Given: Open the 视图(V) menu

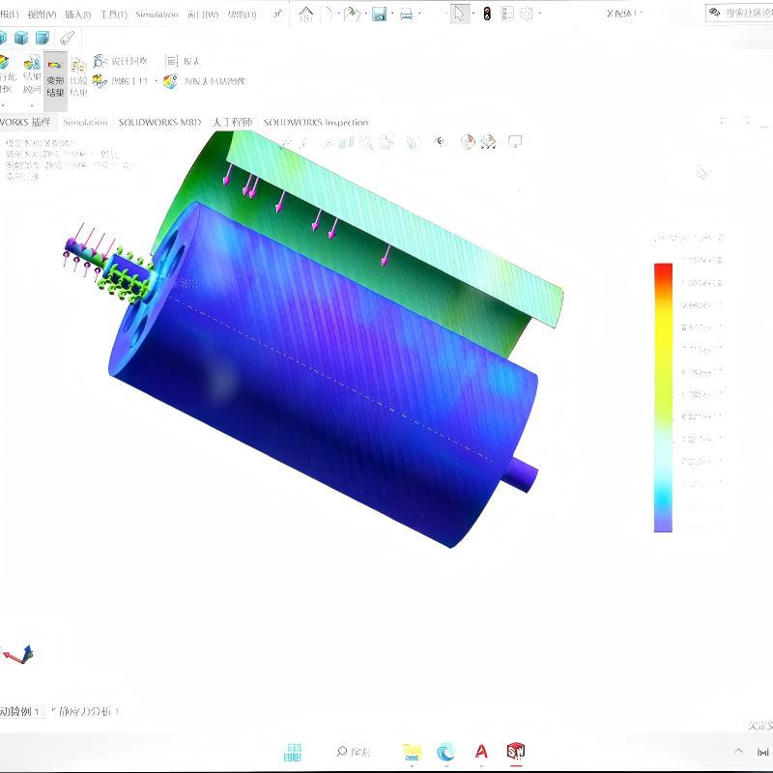Looking at the screenshot, I should 42,14.
